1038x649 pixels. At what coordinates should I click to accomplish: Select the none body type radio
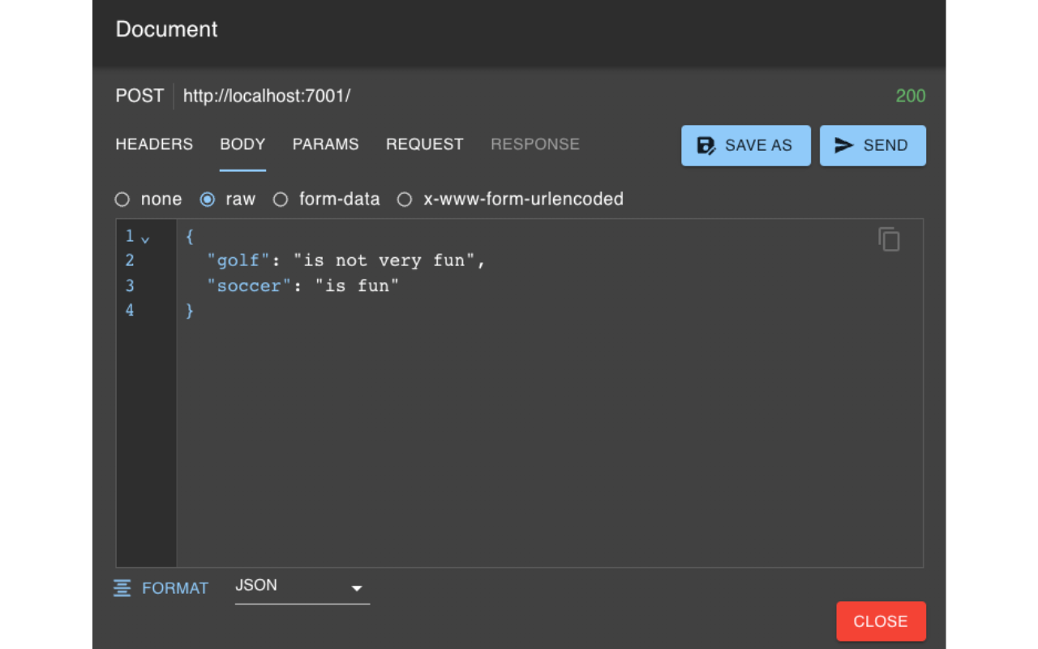tap(122, 200)
